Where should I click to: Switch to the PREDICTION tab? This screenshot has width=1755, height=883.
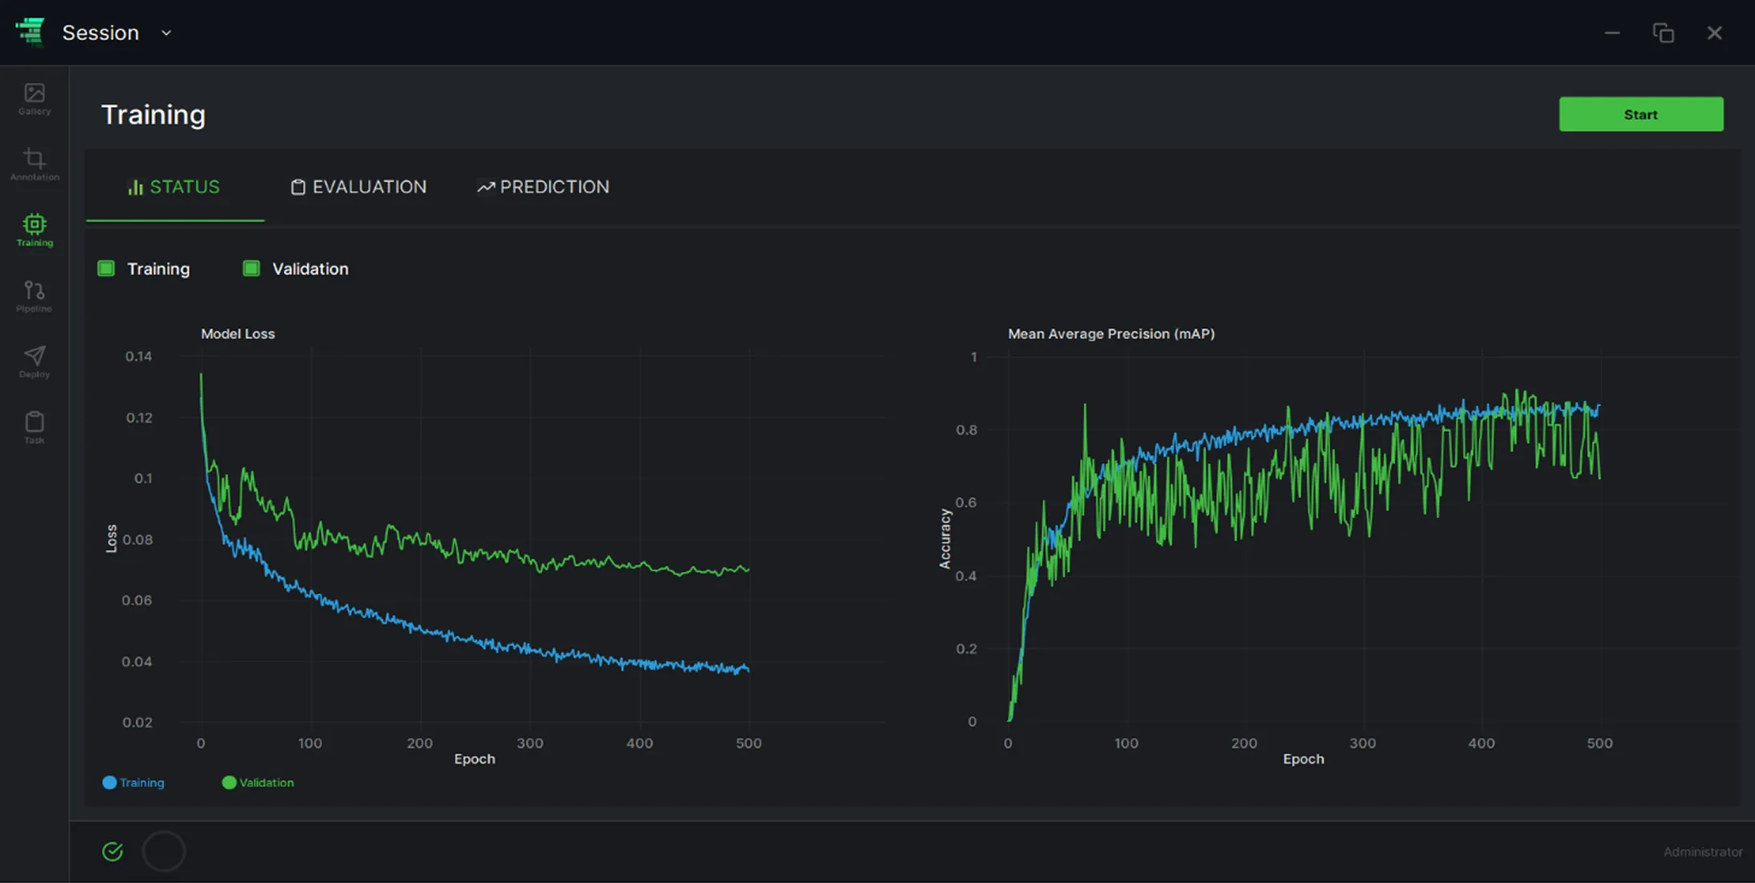[543, 187]
